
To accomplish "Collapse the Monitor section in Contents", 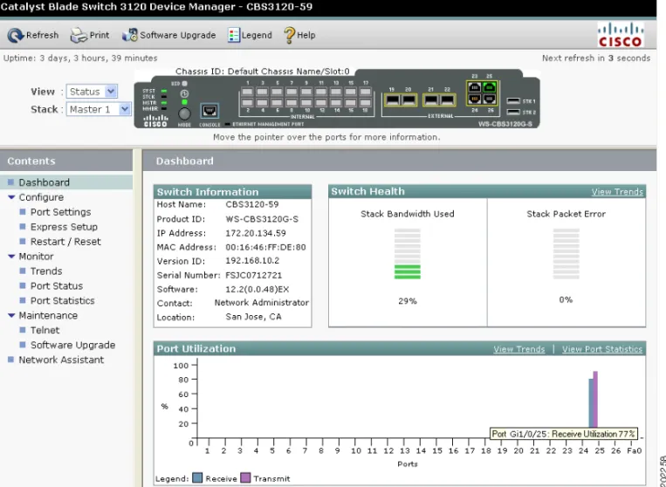I will tap(11, 257).
